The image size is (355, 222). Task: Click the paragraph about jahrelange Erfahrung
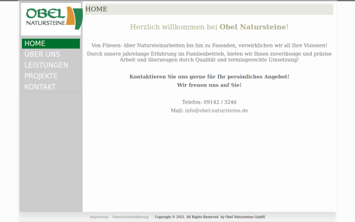209,57
